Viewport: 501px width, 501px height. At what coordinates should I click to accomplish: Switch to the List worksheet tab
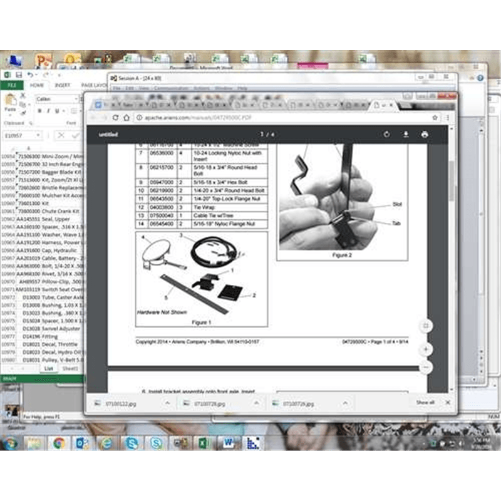(48, 368)
